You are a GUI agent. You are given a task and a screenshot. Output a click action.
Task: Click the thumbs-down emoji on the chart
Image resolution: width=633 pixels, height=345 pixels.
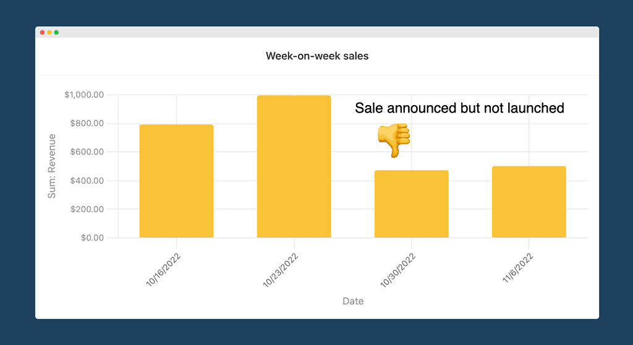pos(394,139)
